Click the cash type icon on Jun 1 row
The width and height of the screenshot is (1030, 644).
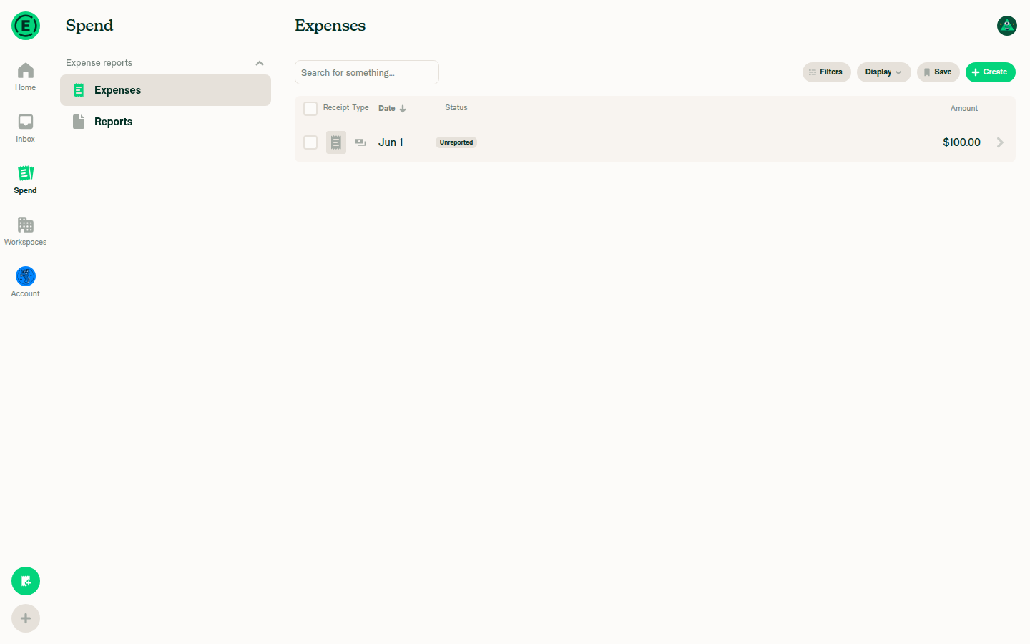pyautogui.click(x=360, y=142)
